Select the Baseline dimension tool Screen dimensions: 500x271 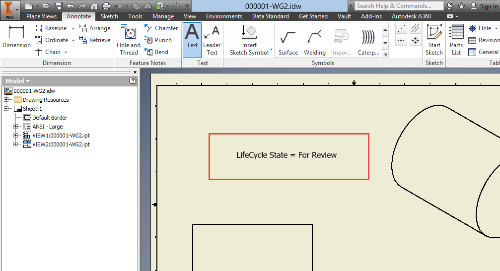point(51,28)
